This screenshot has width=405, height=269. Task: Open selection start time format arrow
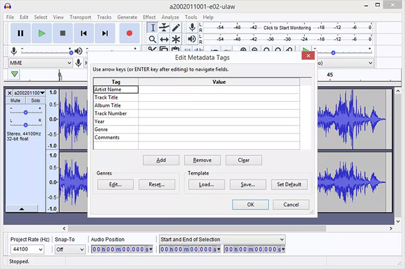click(219, 249)
